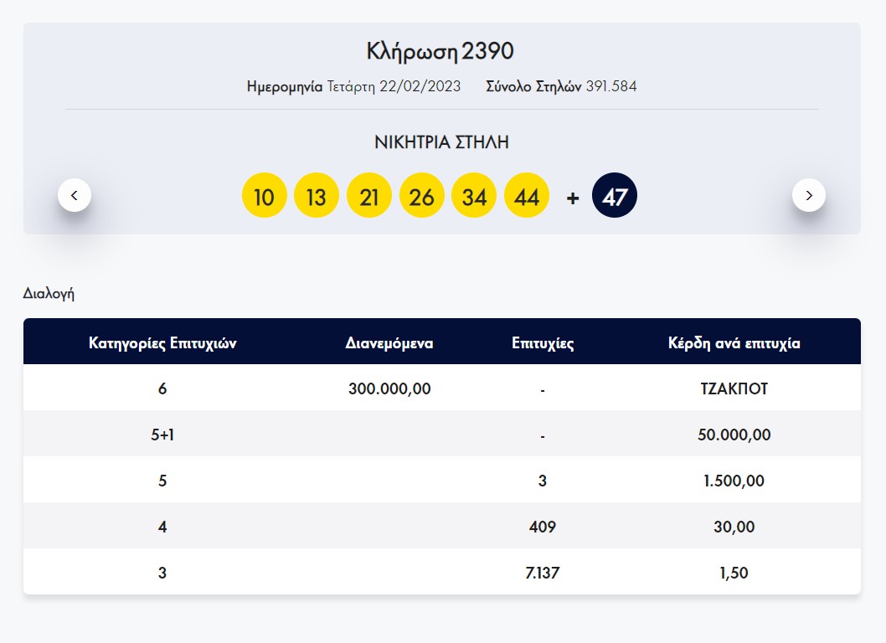Click the yellow ball showing 21
Viewport: 886px width, 643px height.
(369, 197)
